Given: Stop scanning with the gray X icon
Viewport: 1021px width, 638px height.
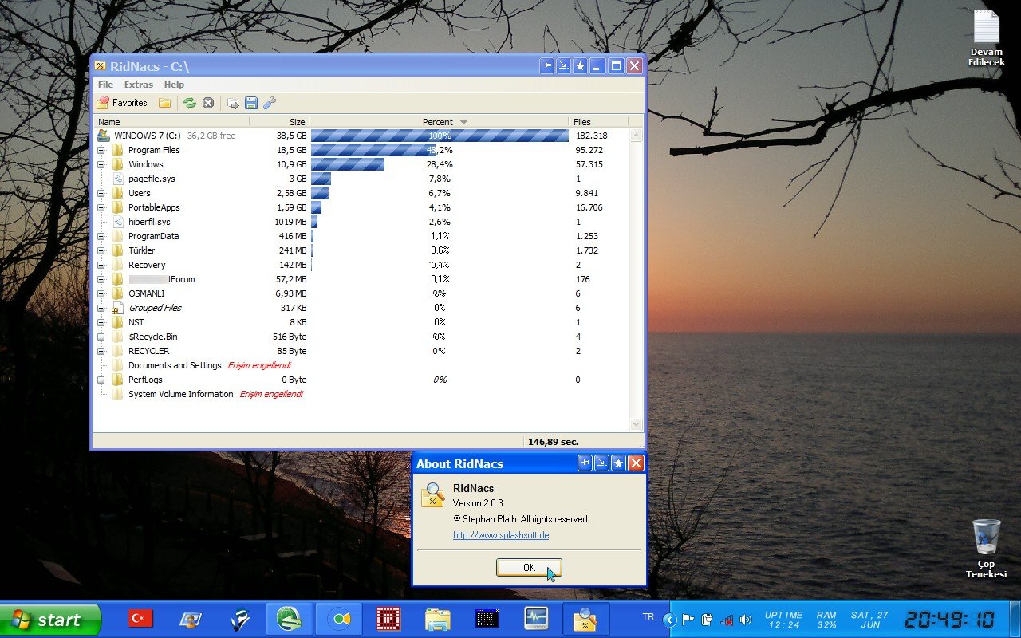Looking at the screenshot, I should (208, 103).
